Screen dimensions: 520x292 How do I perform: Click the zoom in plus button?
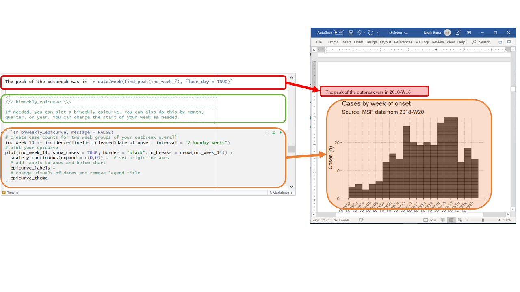pyautogui.click(x=498, y=220)
